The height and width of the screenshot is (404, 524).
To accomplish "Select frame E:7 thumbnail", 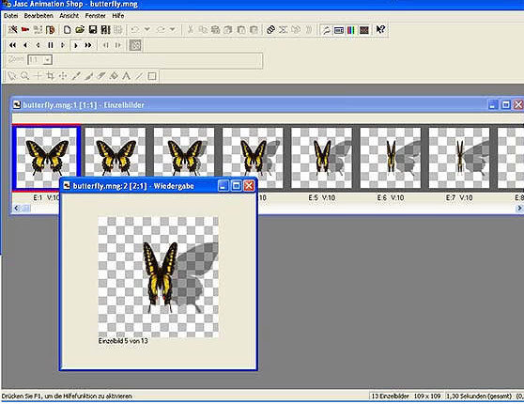I will coord(459,158).
